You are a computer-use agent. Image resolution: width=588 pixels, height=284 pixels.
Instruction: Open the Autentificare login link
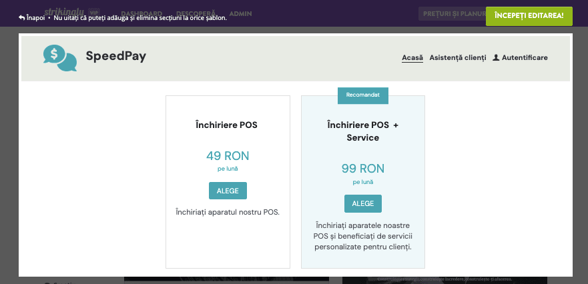[520, 58]
